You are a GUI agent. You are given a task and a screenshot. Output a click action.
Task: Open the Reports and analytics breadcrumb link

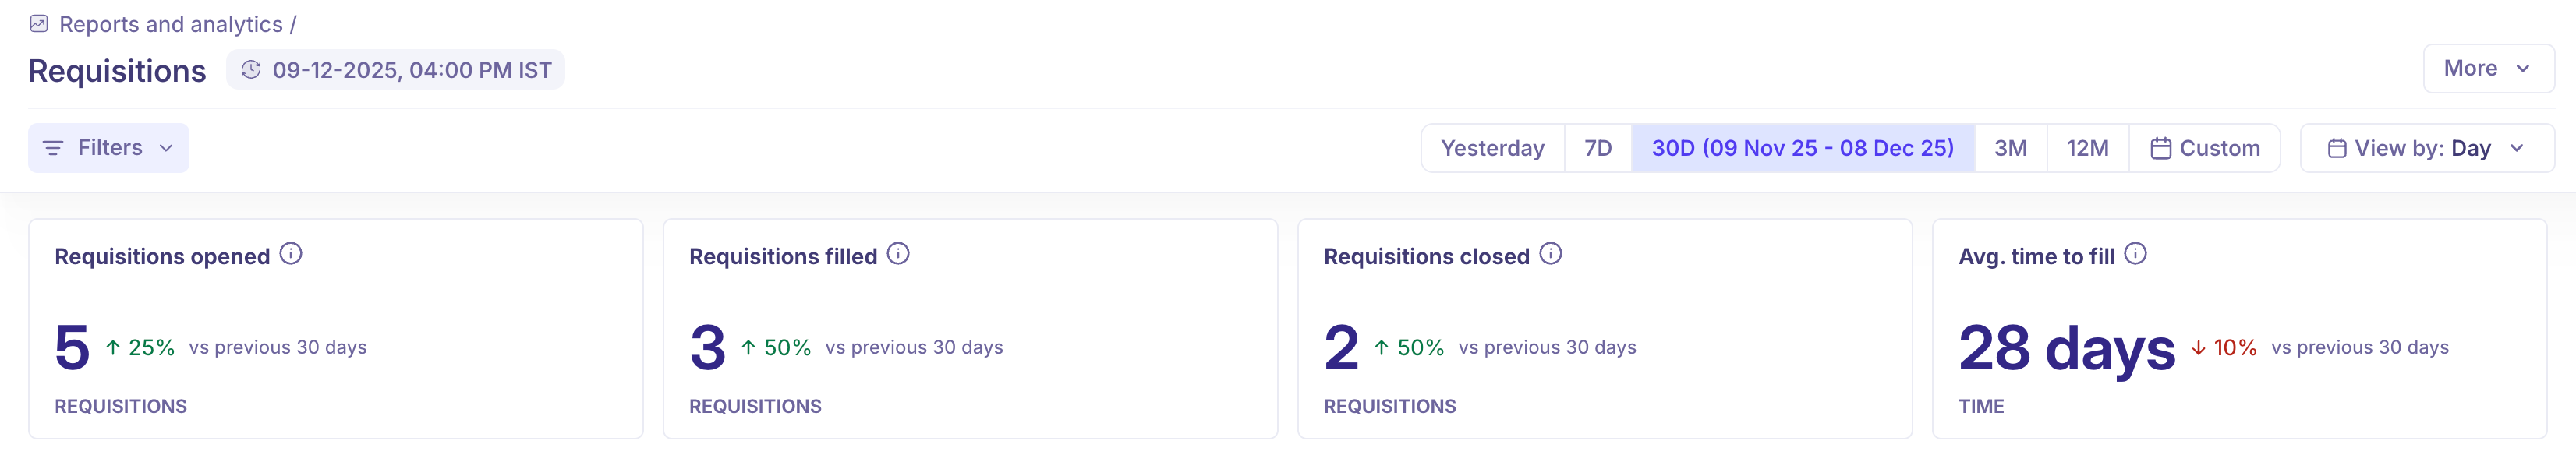(171, 24)
